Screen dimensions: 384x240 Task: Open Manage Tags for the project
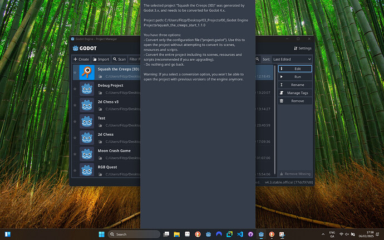(x=295, y=93)
